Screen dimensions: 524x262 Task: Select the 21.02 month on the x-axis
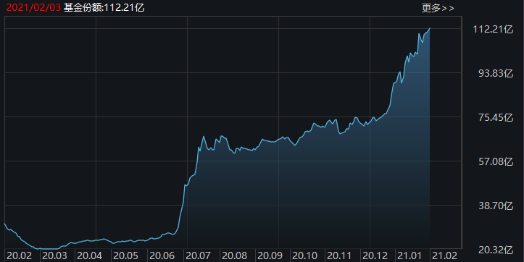click(x=445, y=256)
